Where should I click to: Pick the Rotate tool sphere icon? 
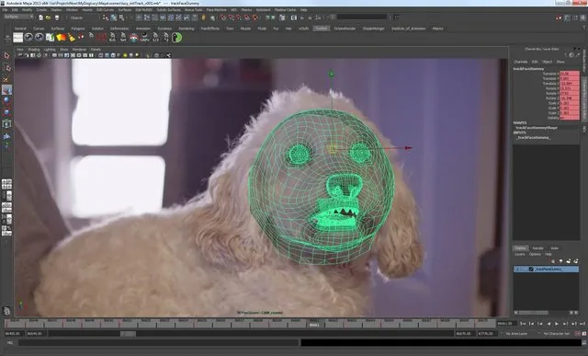[6, 100]
